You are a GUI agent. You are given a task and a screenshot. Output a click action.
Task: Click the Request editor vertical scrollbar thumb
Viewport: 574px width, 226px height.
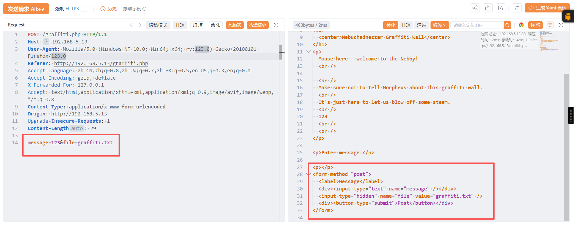click(x=281, y=52)
